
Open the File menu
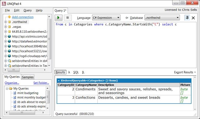pyautogui.click(x=7, y=10)
